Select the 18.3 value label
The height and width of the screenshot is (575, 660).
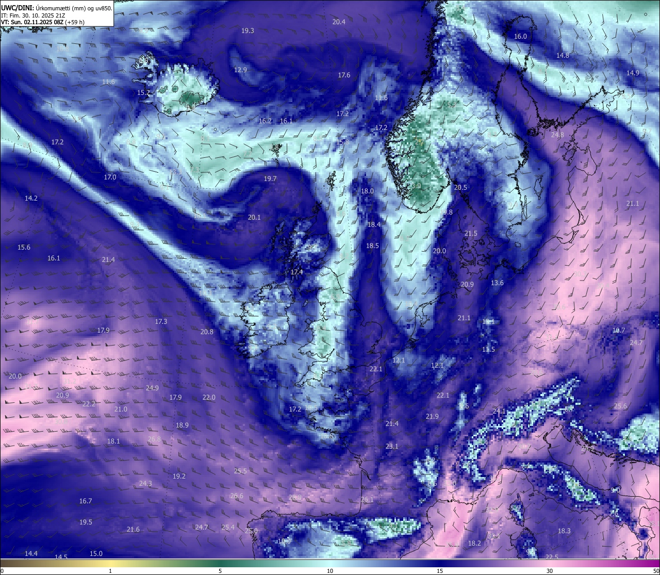click(564, 531)
